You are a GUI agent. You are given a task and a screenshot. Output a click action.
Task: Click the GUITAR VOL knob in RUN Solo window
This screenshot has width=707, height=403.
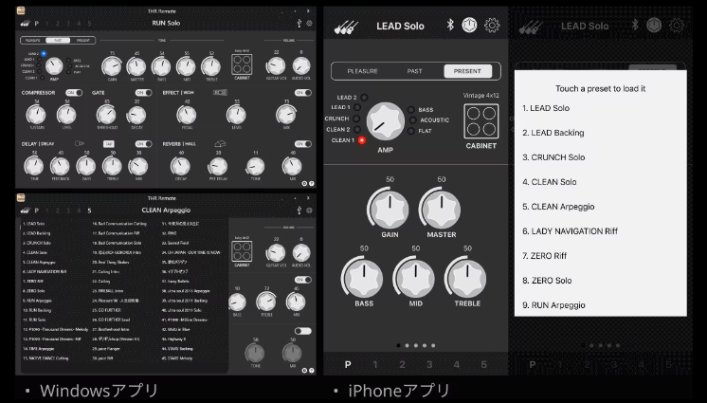coord(276,65)
